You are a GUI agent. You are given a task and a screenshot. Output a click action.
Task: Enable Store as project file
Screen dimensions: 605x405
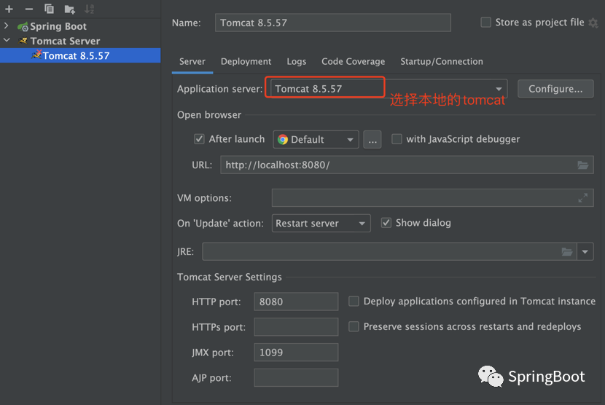(485, 23)
